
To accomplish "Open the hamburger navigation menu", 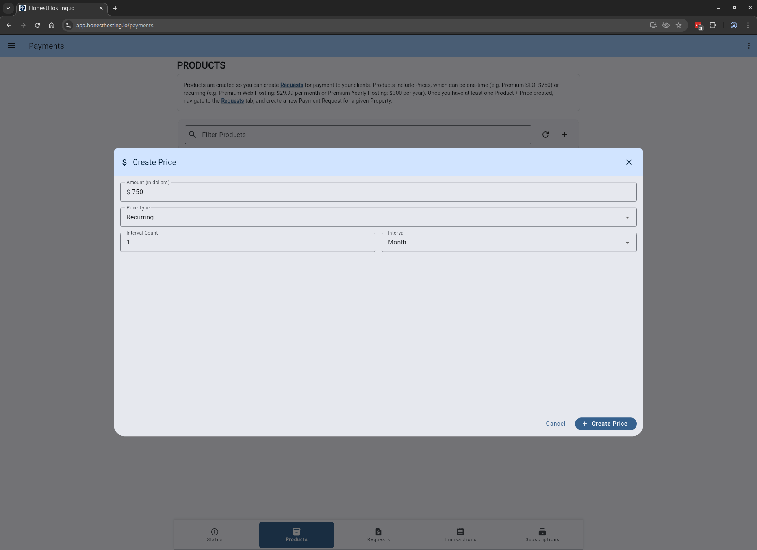I will (x=11, y=46).
